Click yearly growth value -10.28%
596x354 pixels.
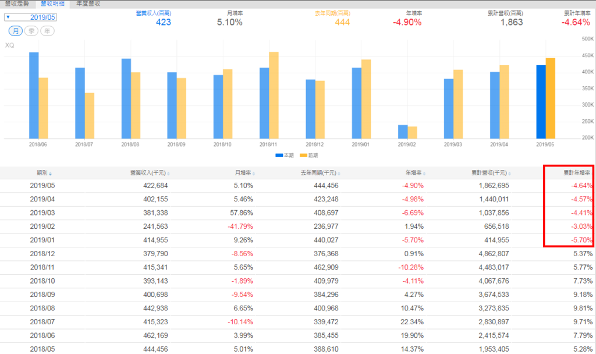(411, 267)
